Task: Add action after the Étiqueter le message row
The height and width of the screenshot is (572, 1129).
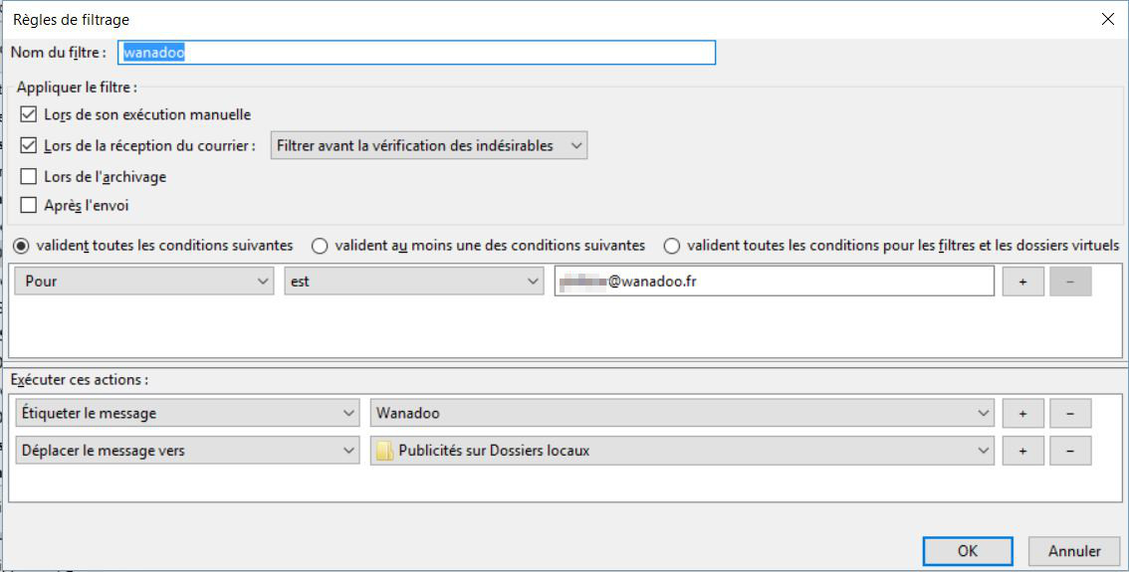Action: [1022, 413]
